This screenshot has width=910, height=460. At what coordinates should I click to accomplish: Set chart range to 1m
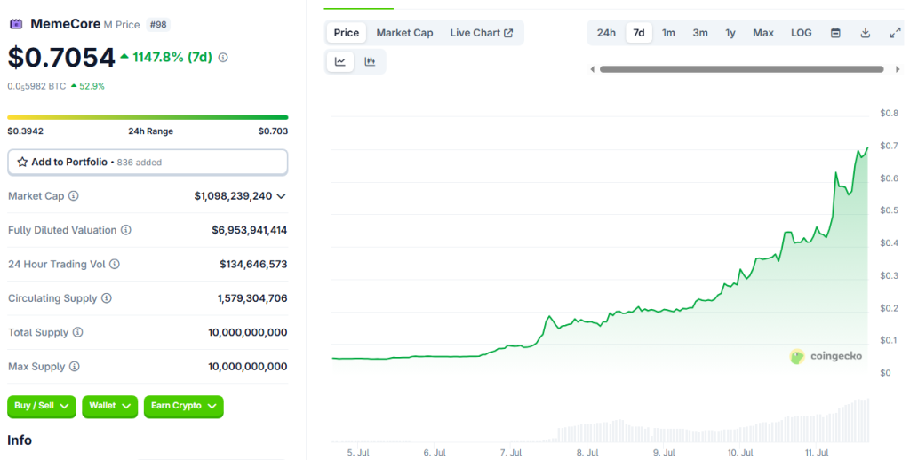(668, 33)
